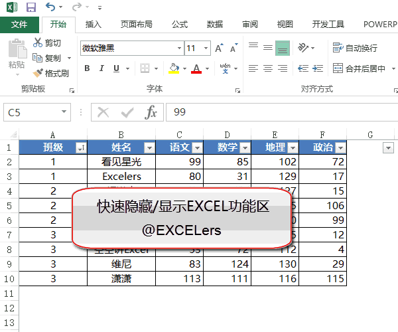Expand the Name Box dropdown arrow
398x332 pixels.
(64, 112)
